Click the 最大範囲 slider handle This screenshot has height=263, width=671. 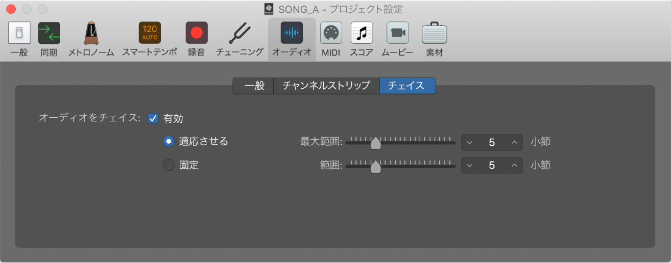coord(375,144)
